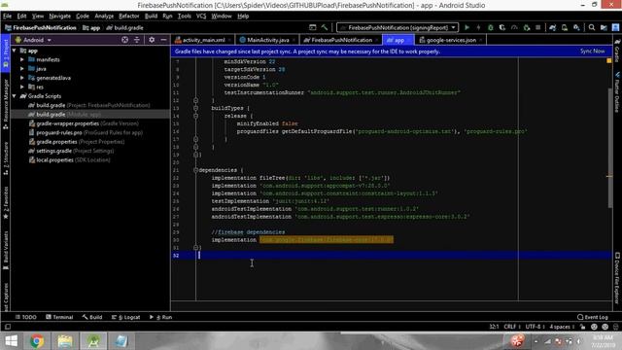Open the Terminal tool window
This screenshot has height=350, width=622.
coord(59,317)
